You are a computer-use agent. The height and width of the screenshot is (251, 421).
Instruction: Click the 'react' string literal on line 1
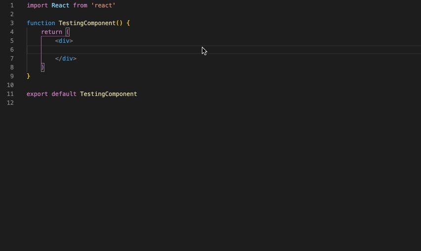103,5
